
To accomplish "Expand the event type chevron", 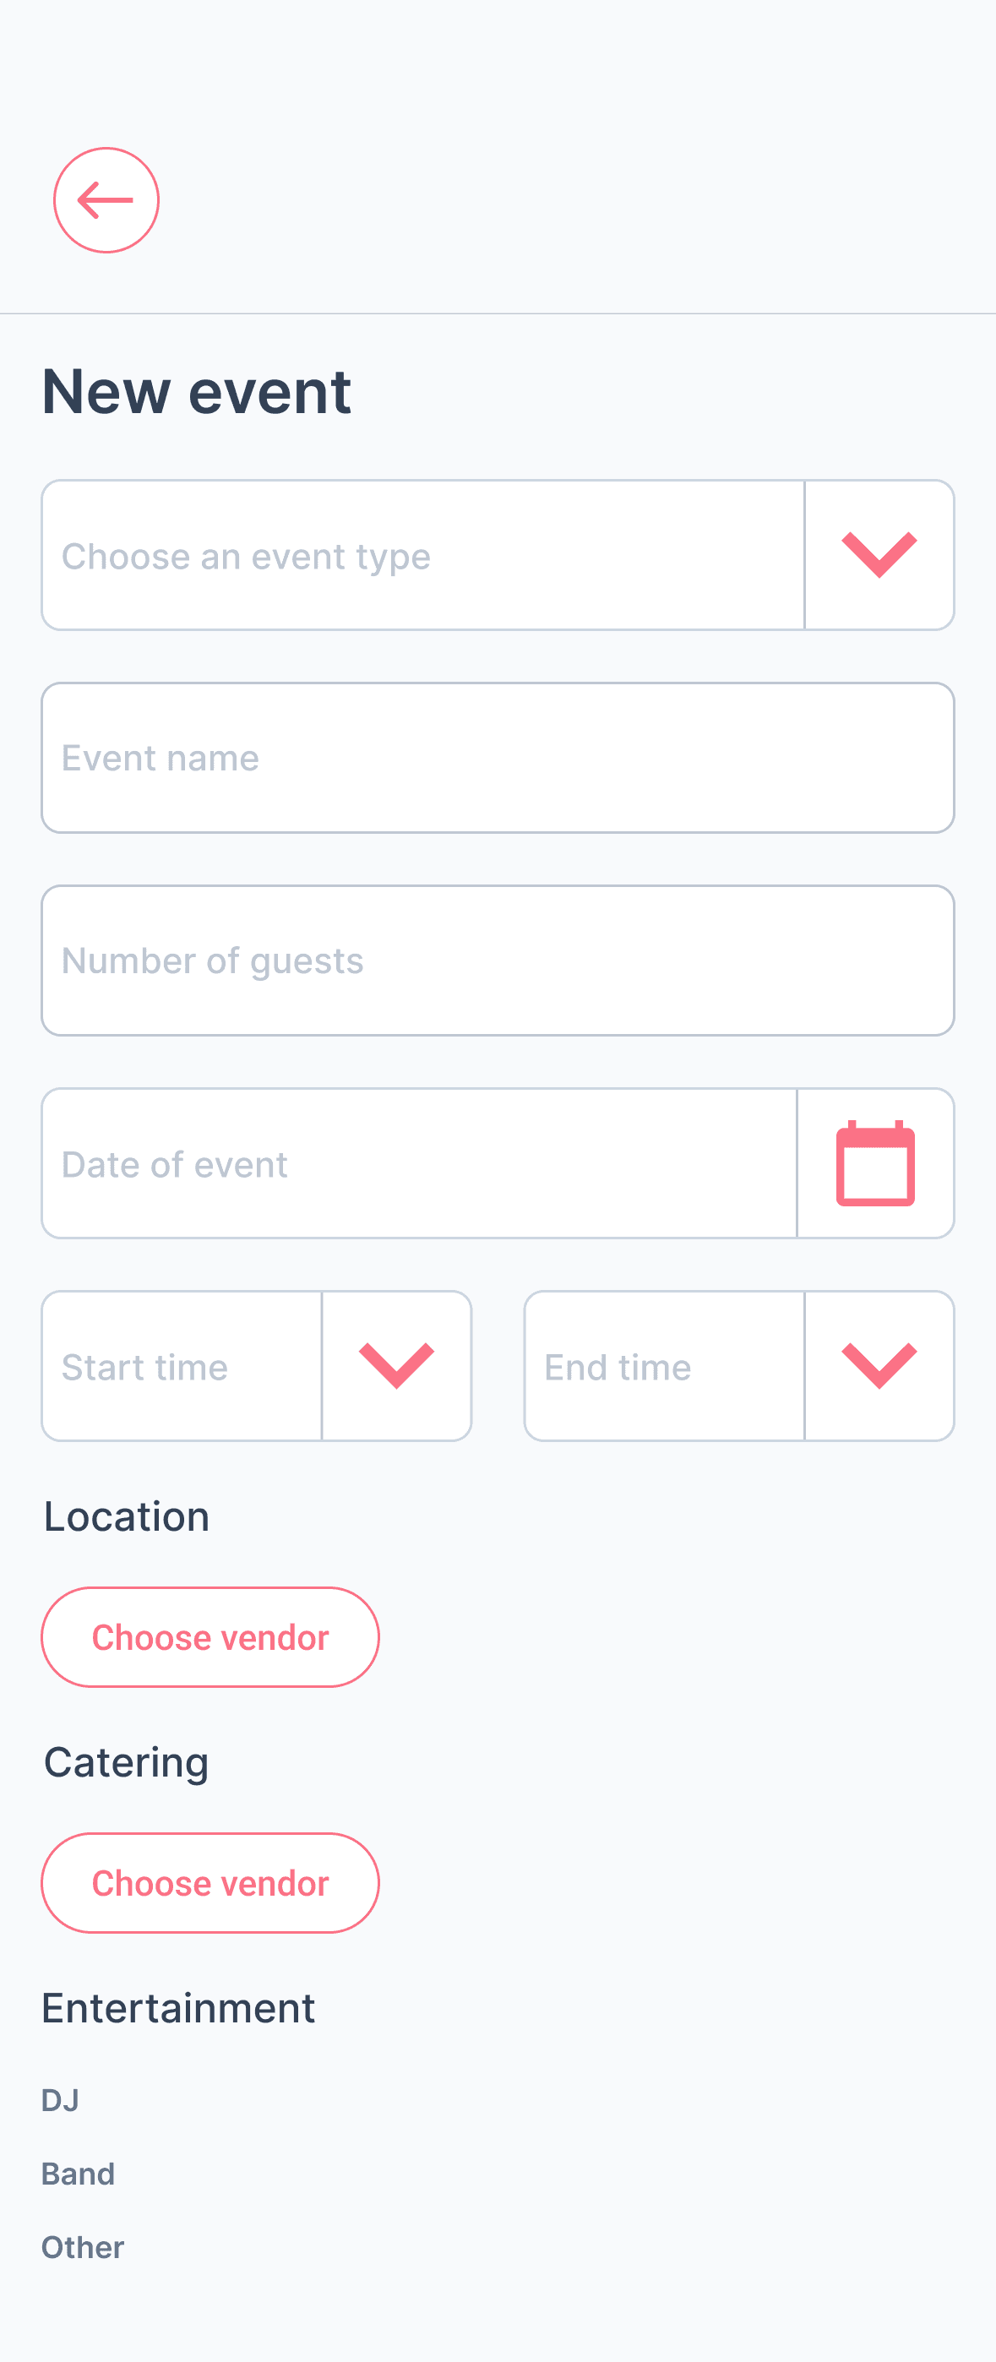I will (879, 555).
